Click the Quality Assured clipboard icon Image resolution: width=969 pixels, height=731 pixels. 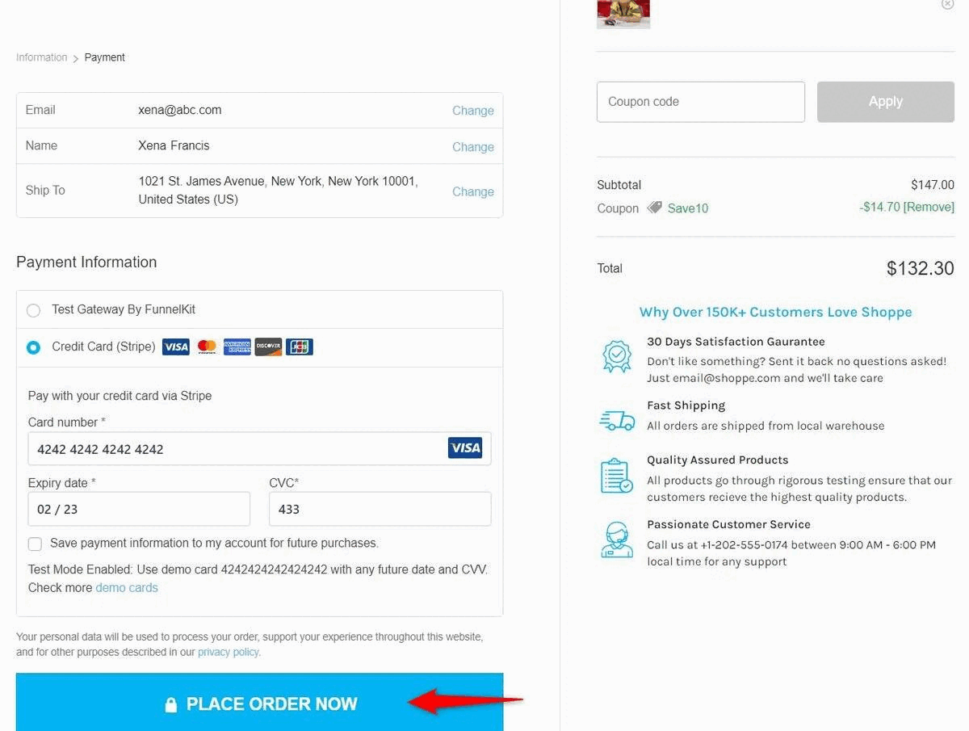617,475
